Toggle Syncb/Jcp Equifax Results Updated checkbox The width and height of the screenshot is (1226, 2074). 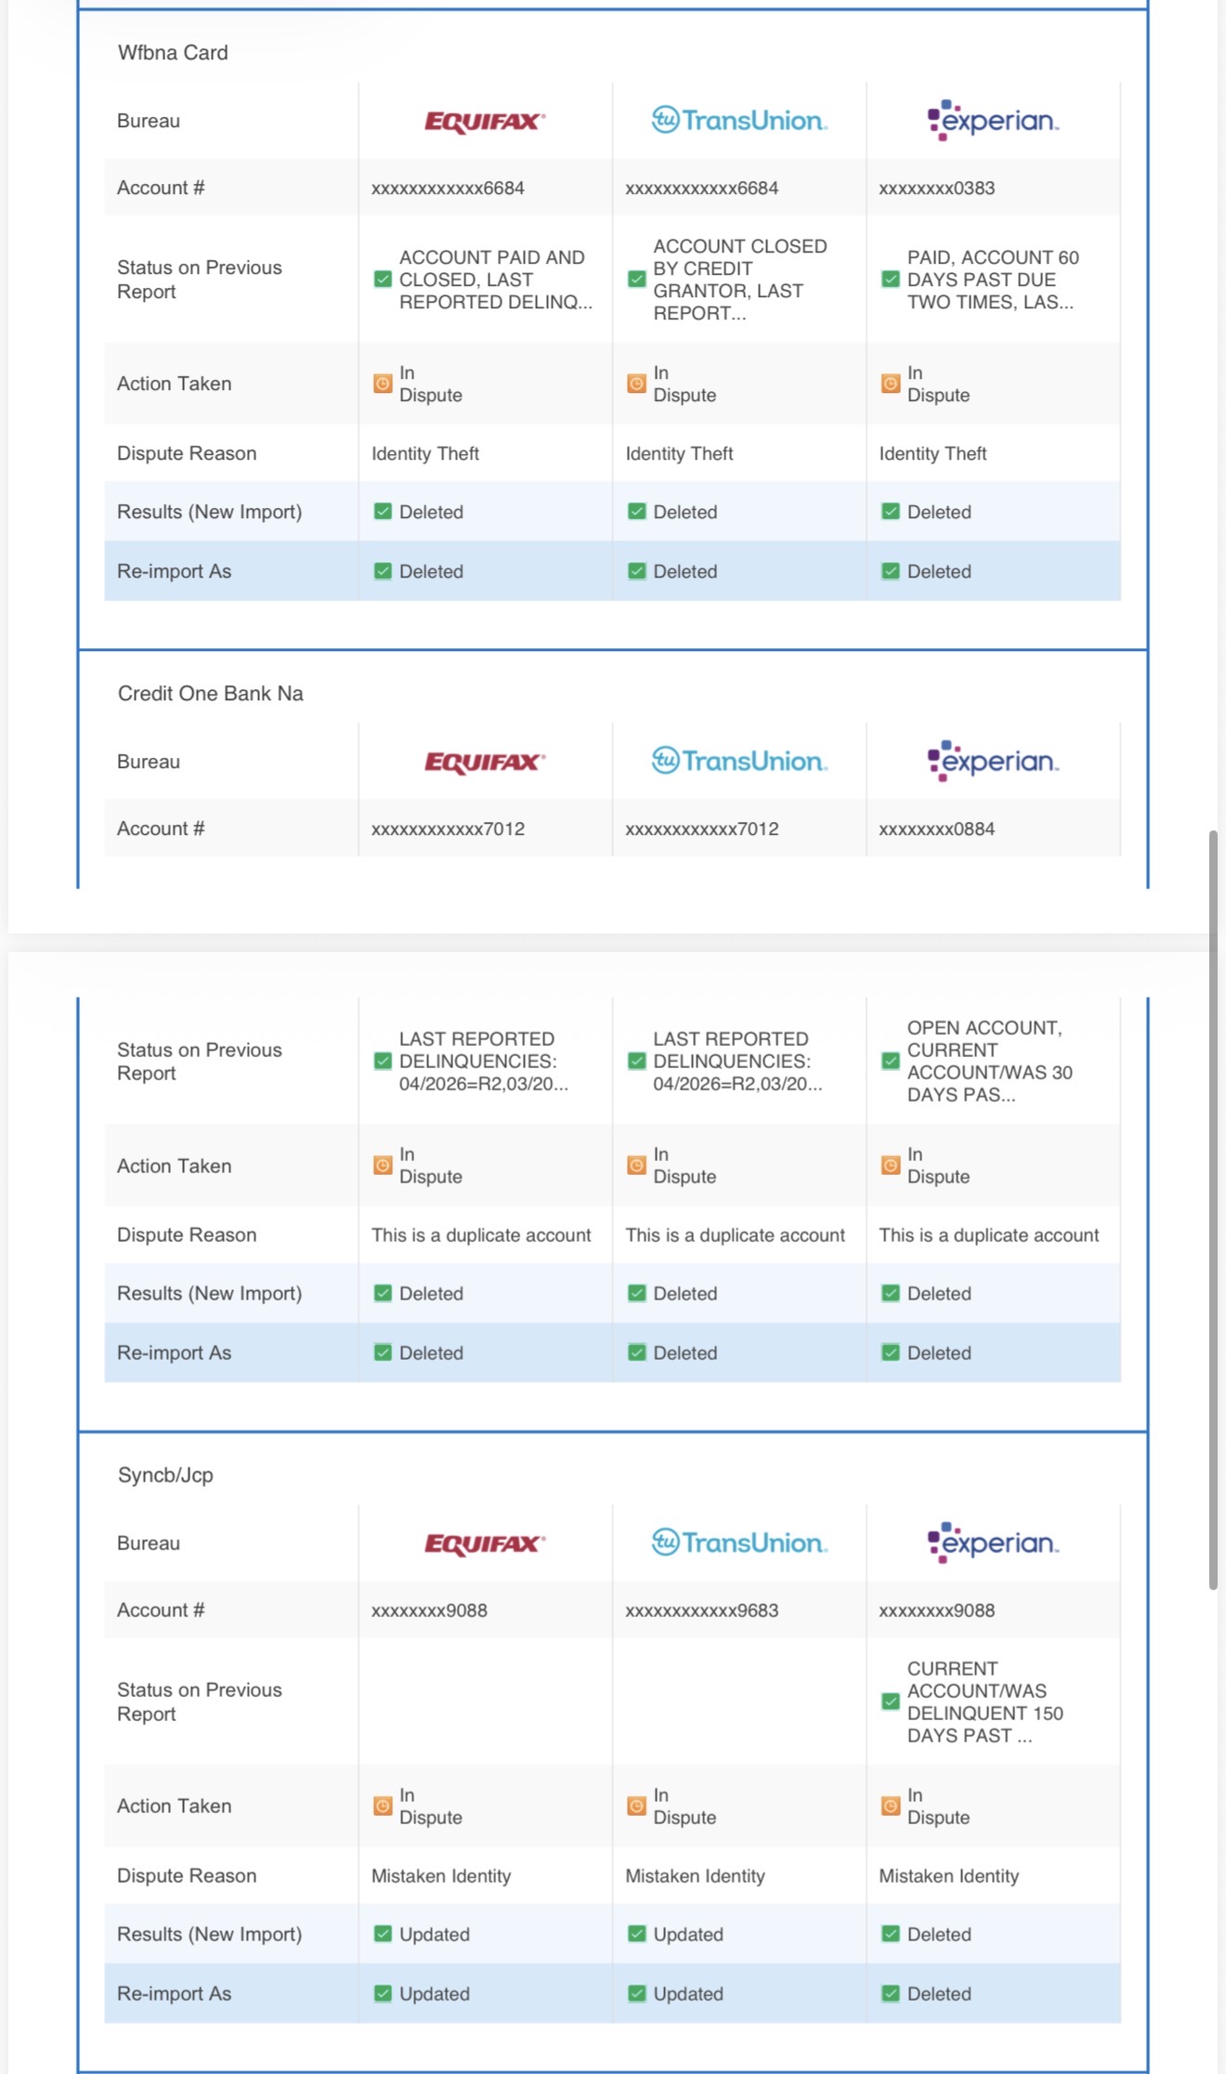pos(383,1933)
